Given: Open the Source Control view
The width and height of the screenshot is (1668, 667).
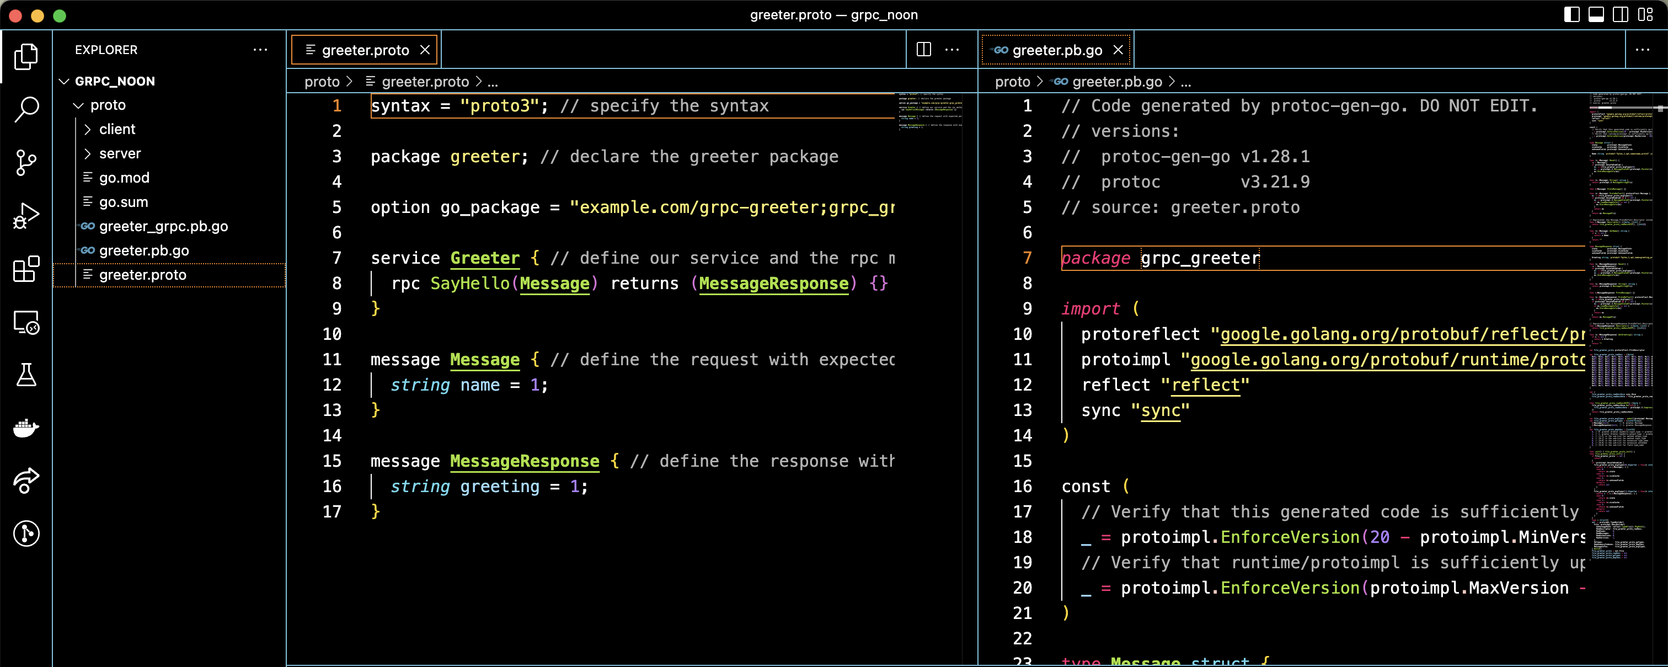Looking at the screenshot, I should click(x=26, y=163).
